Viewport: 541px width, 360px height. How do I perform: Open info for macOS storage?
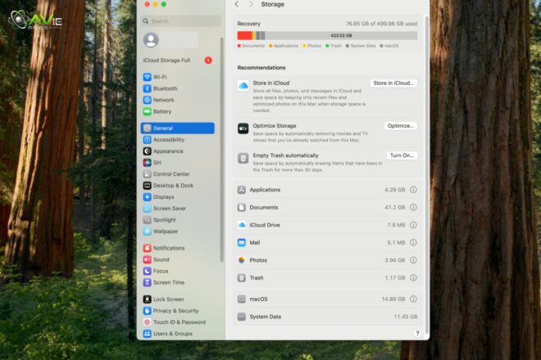413,299
